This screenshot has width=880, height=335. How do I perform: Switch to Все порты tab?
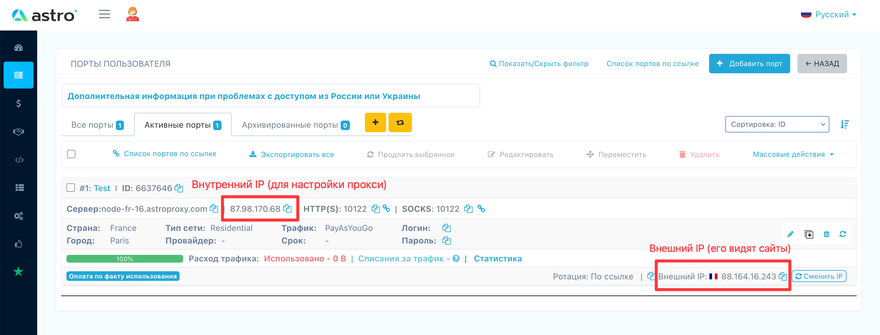pyautogui.click(x=97, y=125)
